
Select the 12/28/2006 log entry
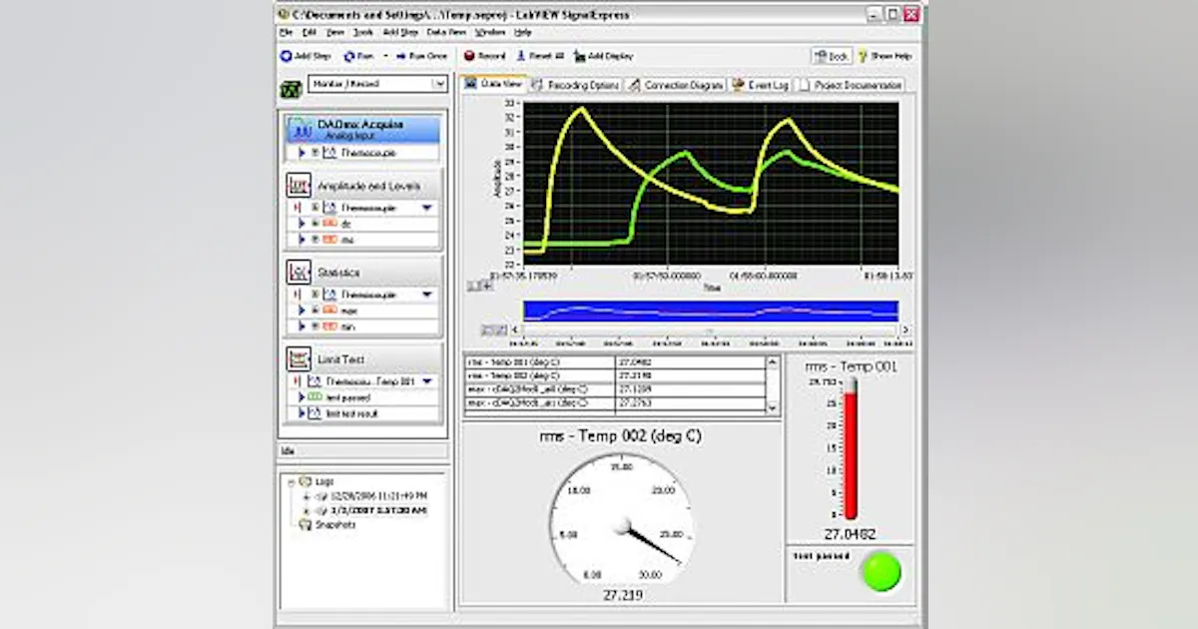tap(376, 495)
